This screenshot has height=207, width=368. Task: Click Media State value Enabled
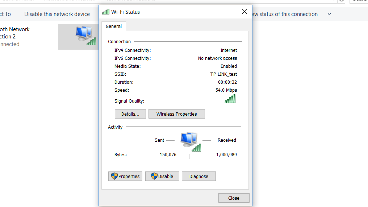[x=229, y=66]
